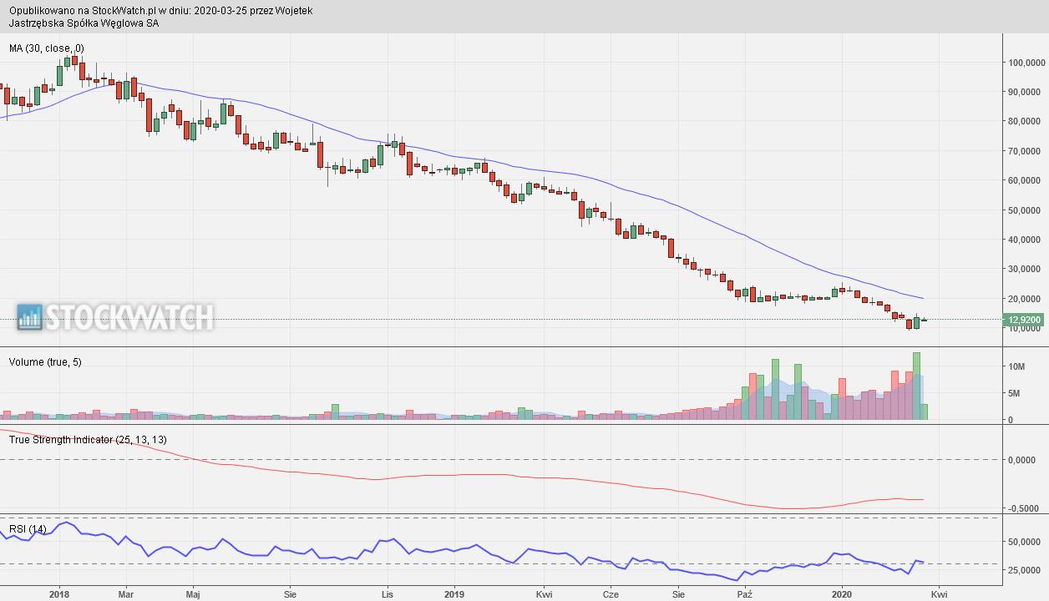The height and width of the screenshot is (601, 1049).
Task: Select the Volume (true, 5) indicator label
Action: point(45,361)
